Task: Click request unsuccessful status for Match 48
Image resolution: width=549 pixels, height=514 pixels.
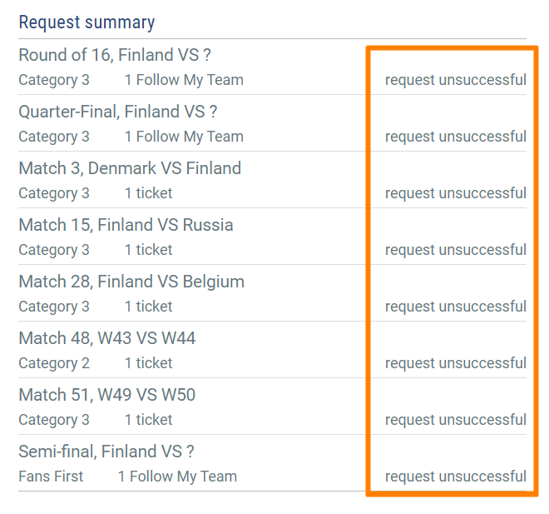Action: (456, 363)
